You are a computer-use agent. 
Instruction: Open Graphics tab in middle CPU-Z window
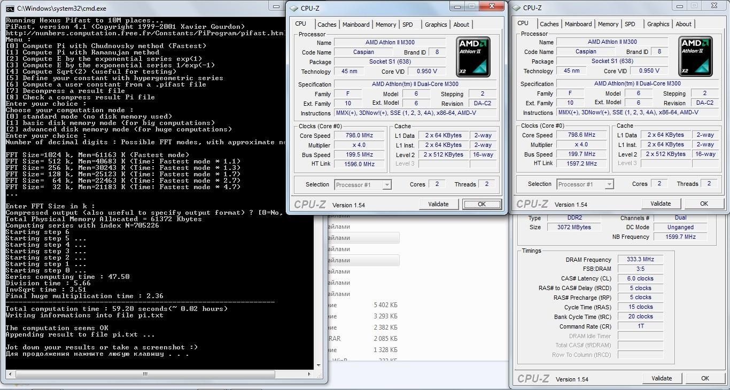[436, 25]
